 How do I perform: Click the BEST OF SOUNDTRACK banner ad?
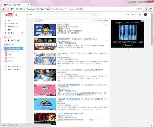point(128,34)
